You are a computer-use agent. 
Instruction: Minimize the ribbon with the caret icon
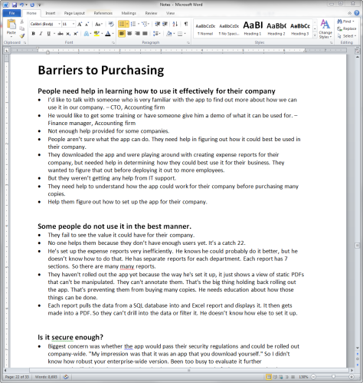pyautogui.click(x=349, y=13)
